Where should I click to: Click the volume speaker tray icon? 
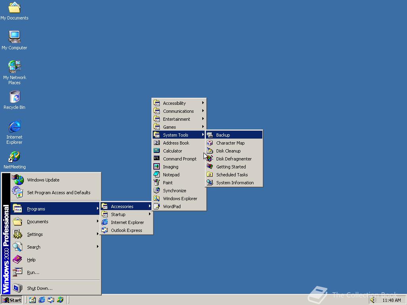[373, 300]
